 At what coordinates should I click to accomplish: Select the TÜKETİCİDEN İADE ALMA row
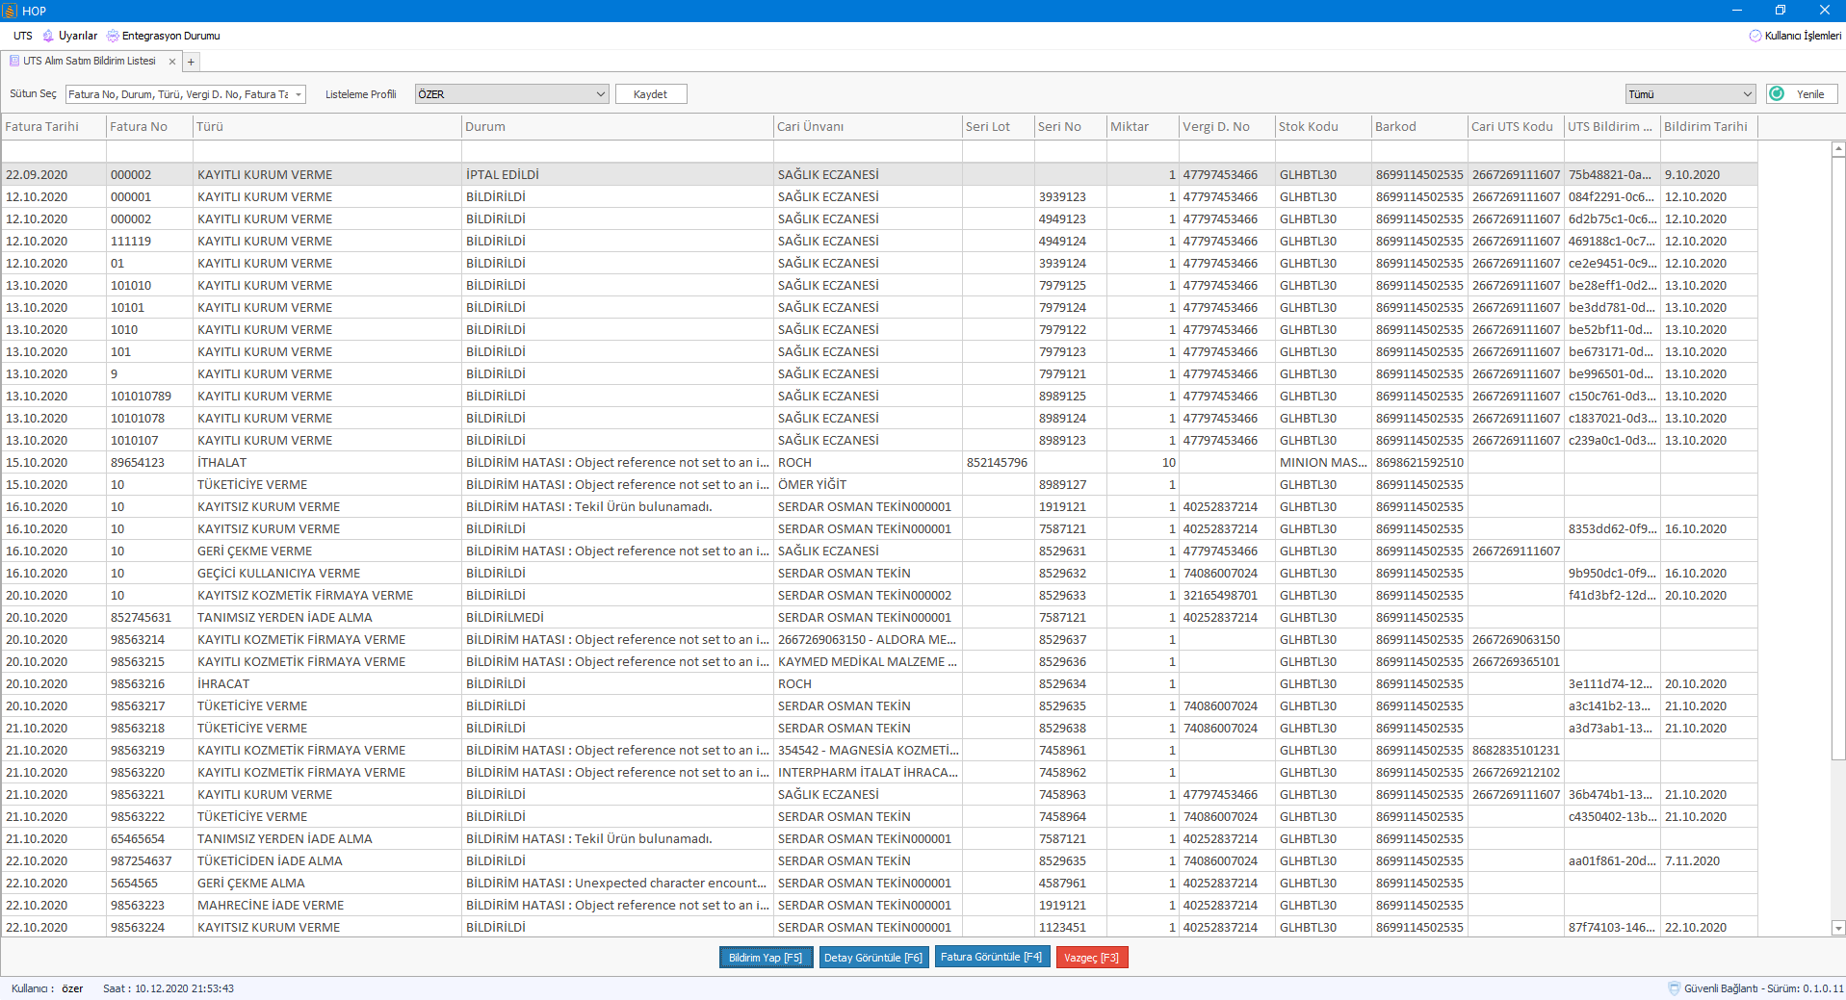879,861
